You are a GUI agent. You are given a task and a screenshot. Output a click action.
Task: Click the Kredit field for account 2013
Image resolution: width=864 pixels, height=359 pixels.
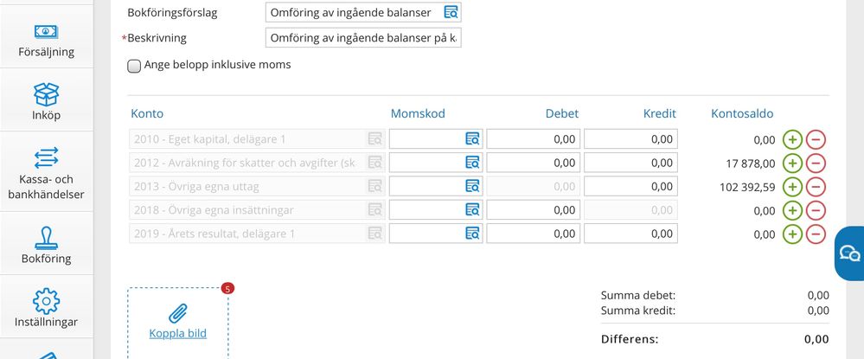pos(630,186)
